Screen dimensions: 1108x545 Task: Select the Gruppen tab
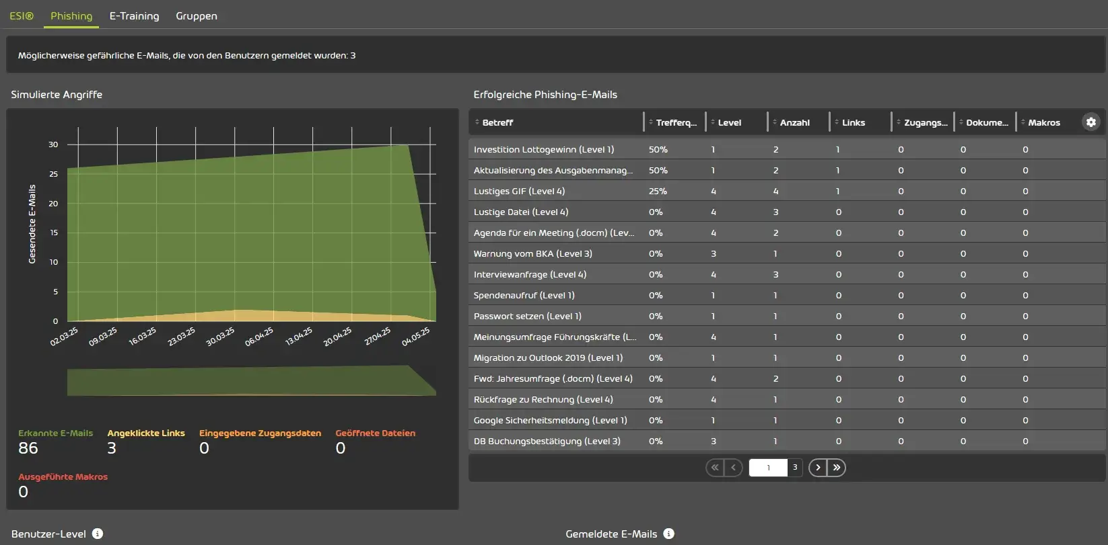197,16
